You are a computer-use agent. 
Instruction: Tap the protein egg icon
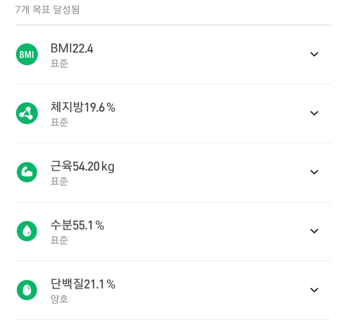point(27,290)
